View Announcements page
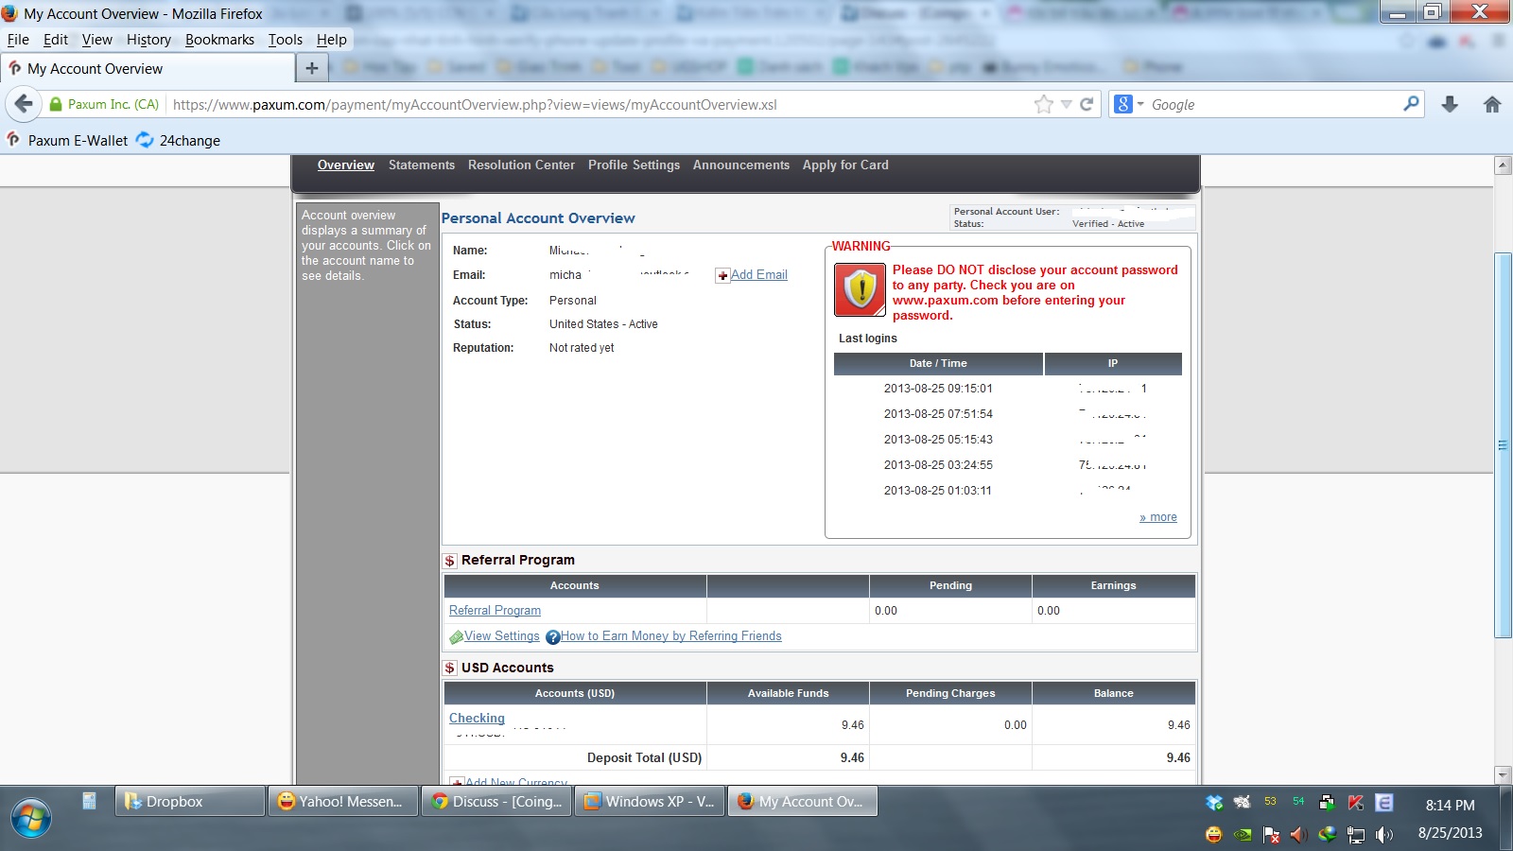This screenshot has height=851, width=1513. [x=741, y=165]
